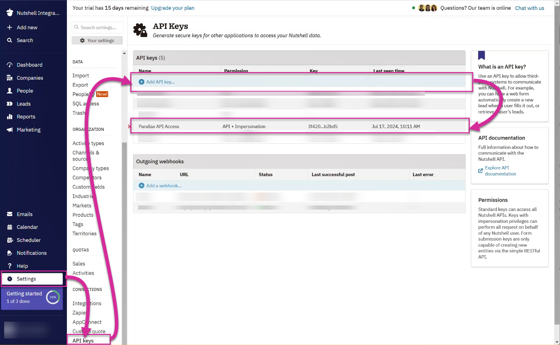Open Markets in settings menu
This screenshot has width=560, height=345.
(82, 206)
